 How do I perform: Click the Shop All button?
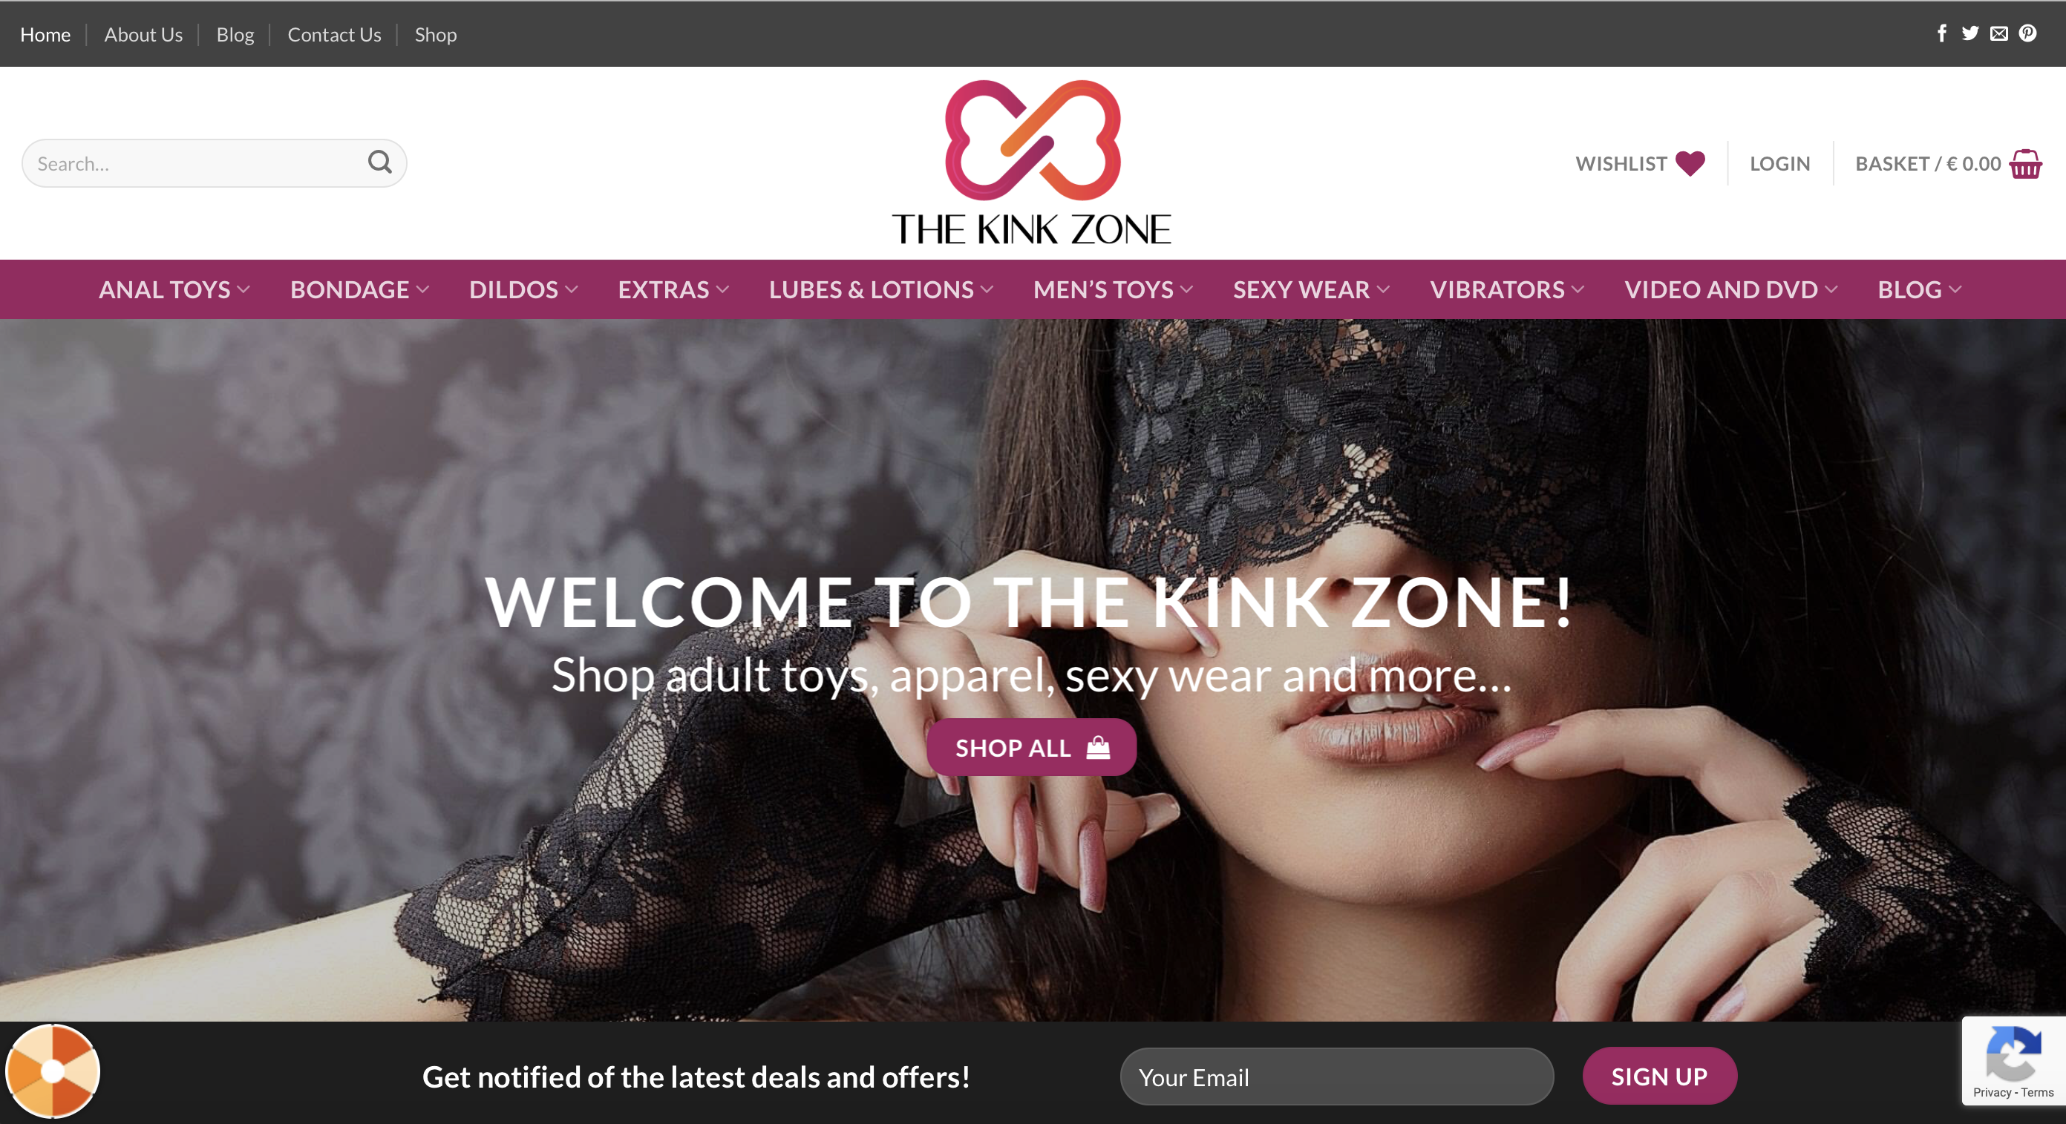coord(1031,747)
